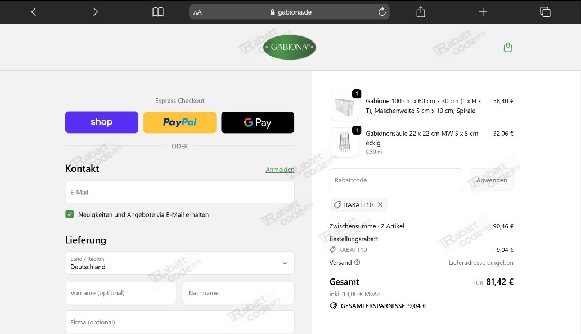
Task: Select the Google Pay payment option
Action: pos(258,122)
